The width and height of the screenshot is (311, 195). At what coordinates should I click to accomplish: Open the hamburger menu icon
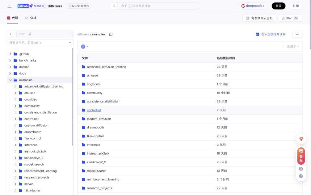point(10,6)
